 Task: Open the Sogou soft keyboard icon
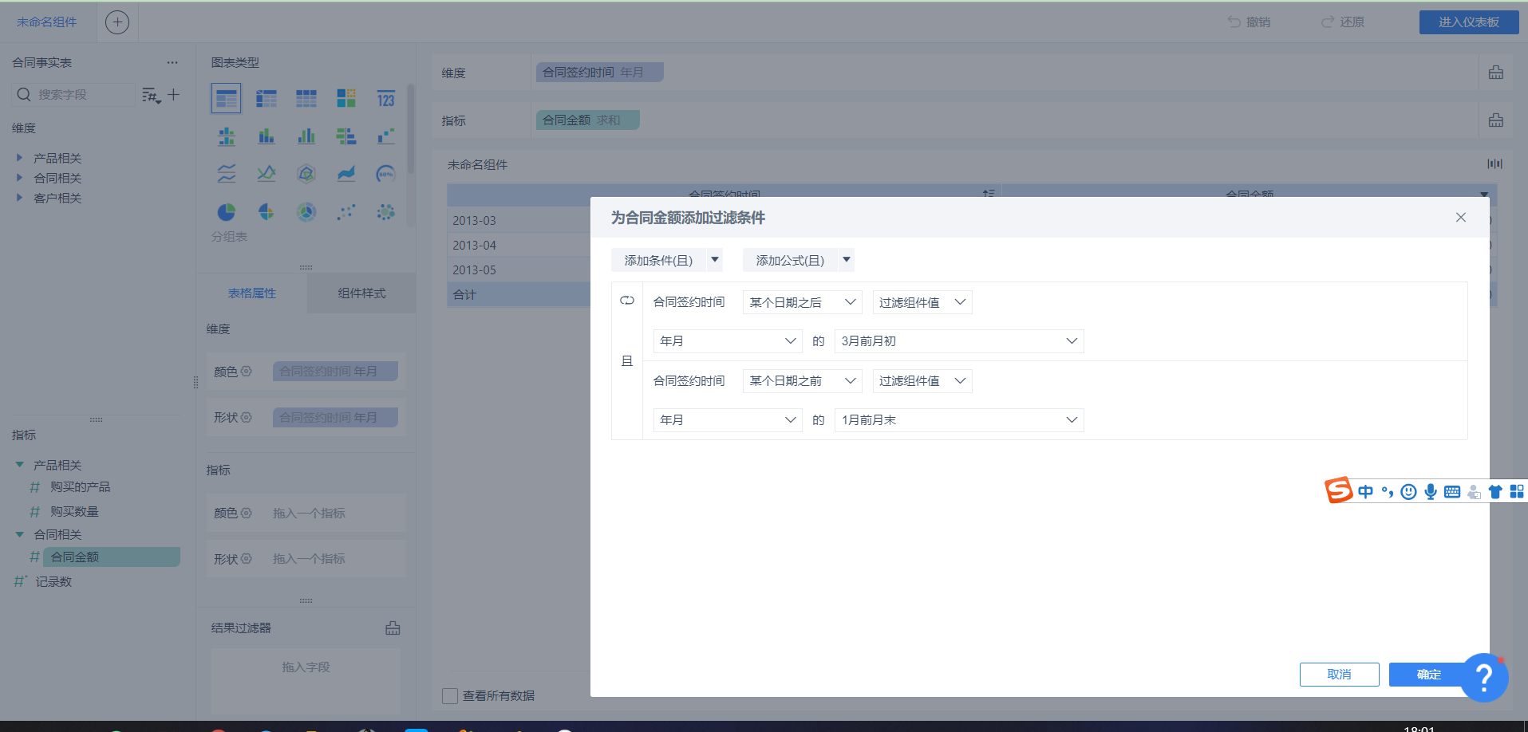click(1452, 492)
